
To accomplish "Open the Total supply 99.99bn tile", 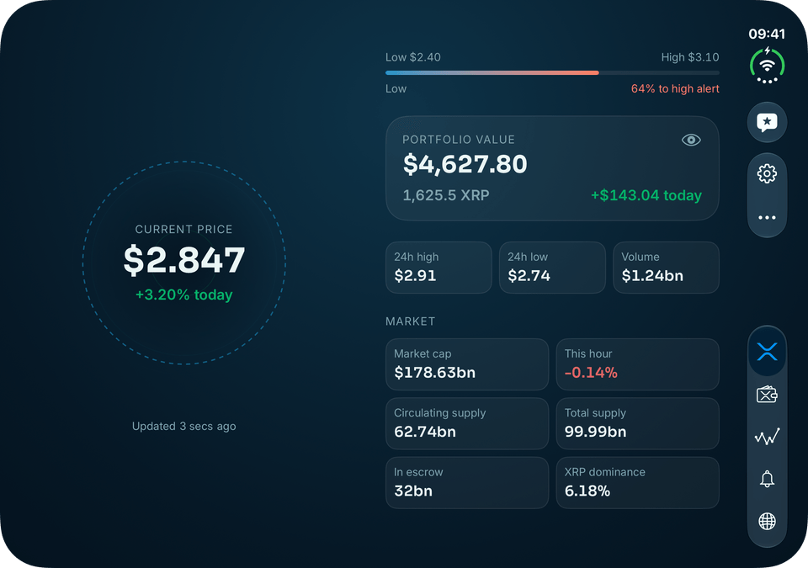I will pos(637,423).
